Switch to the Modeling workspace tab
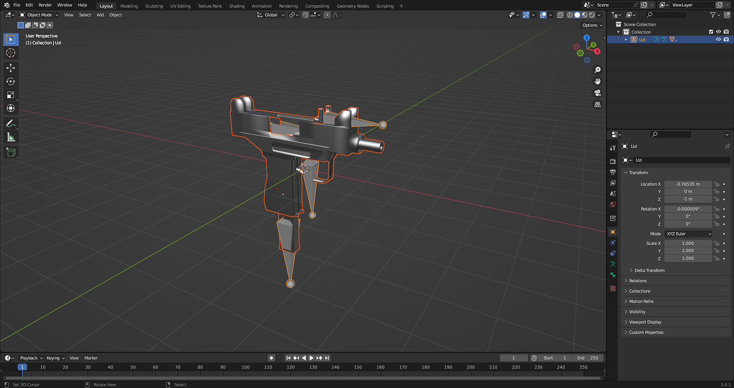 tap(129, 6)
